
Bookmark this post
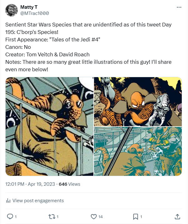(x=136, y=216)
